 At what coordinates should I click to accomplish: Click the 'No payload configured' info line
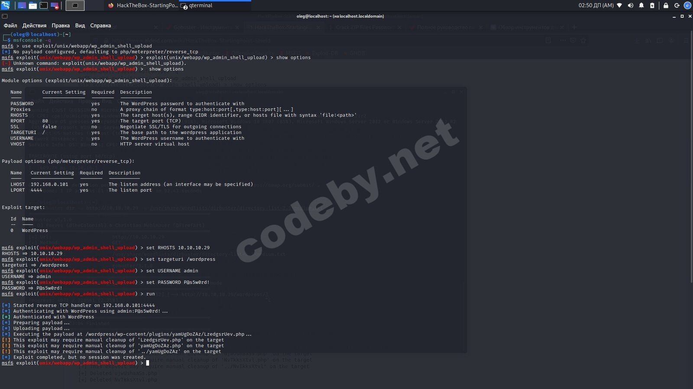(100, 51)
